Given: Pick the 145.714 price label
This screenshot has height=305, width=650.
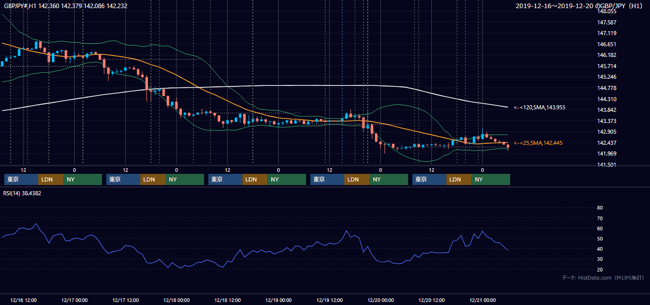Looking at the screenshot, I should (x=607, y=66).
